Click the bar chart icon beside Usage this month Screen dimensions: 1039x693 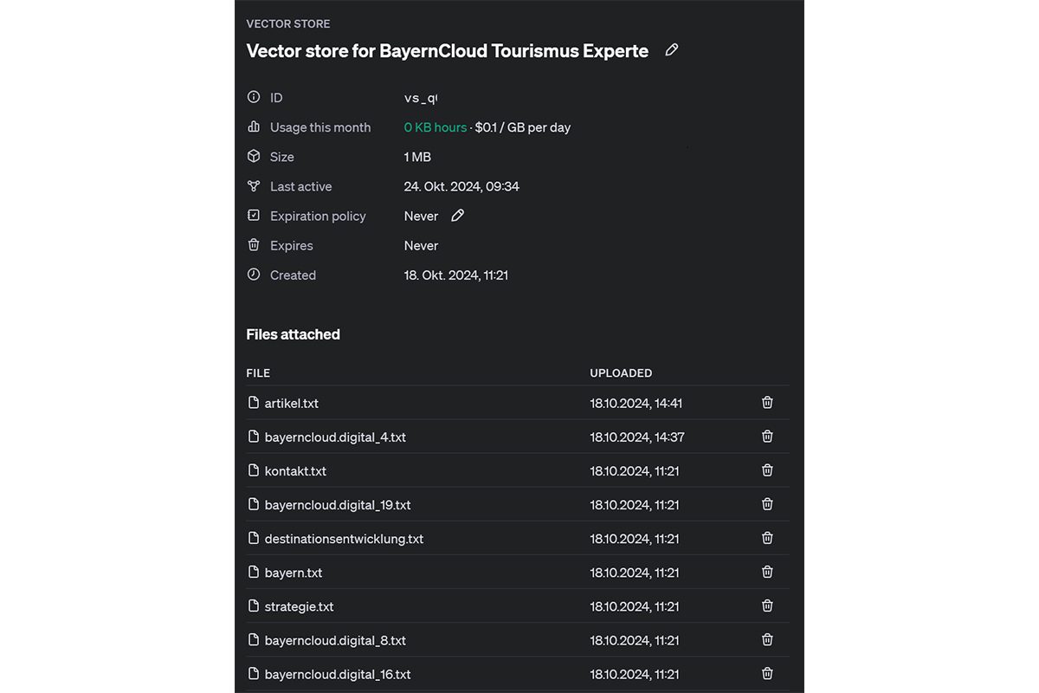point(253,126)
